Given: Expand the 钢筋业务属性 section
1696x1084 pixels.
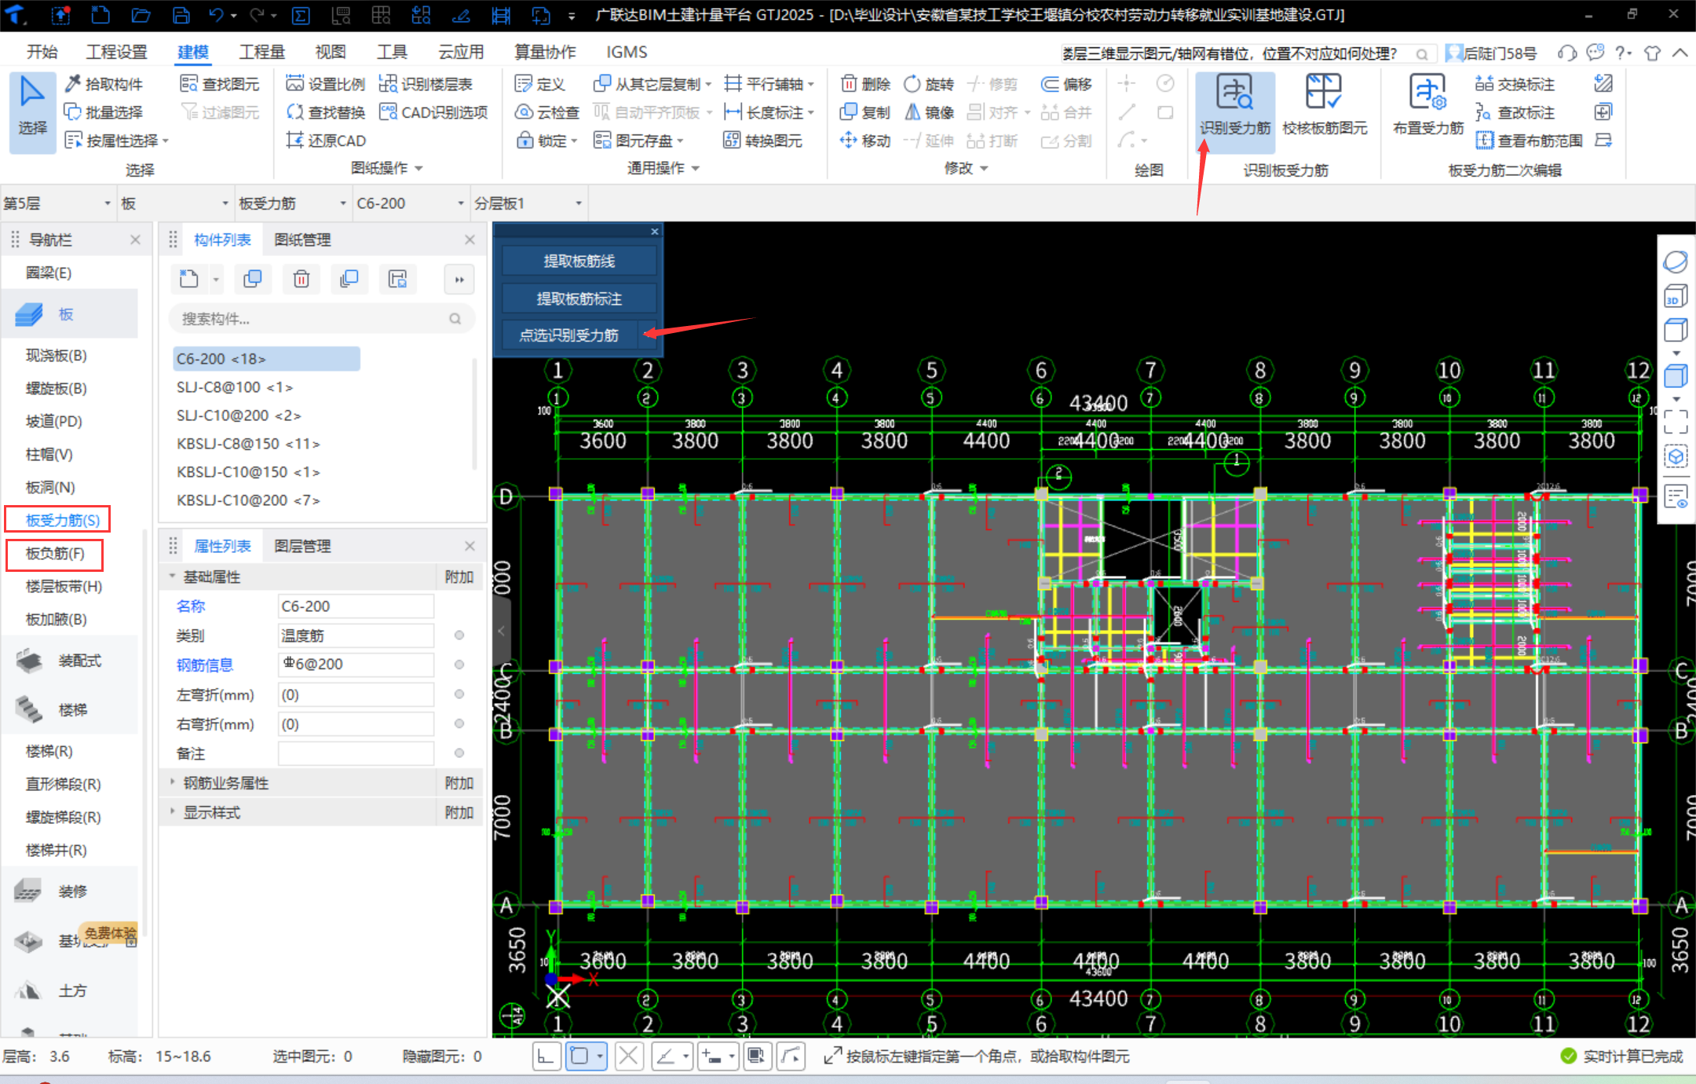Looking at the screenshot, I should pos(172,782).
